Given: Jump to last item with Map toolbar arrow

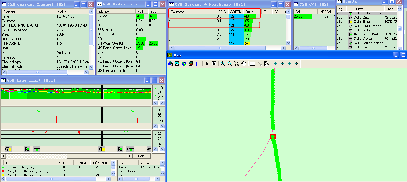Looking at the screenshot, I should (296, 64).
